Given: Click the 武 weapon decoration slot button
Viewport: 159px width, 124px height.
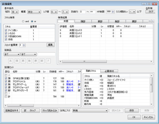Looking at the screenshot, I should click(10, 61).
